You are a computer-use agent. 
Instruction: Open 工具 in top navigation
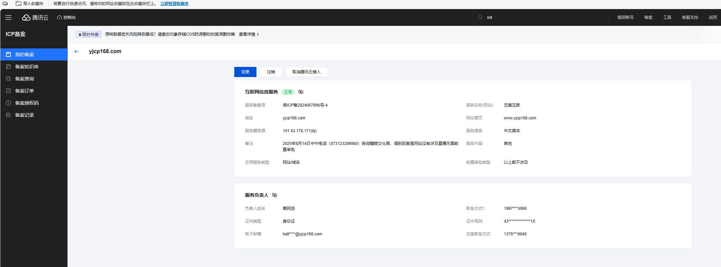pyautogui.click(x=667, y=17)
